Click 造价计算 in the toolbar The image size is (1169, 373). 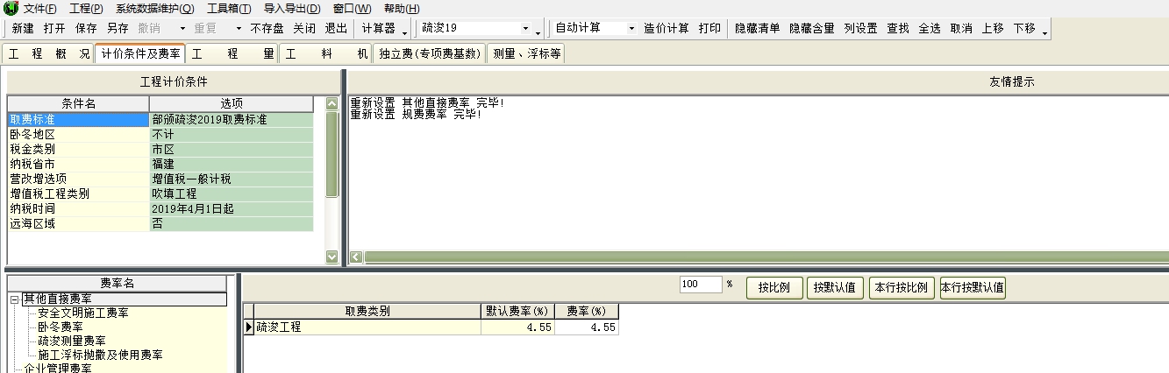[666, 28]
